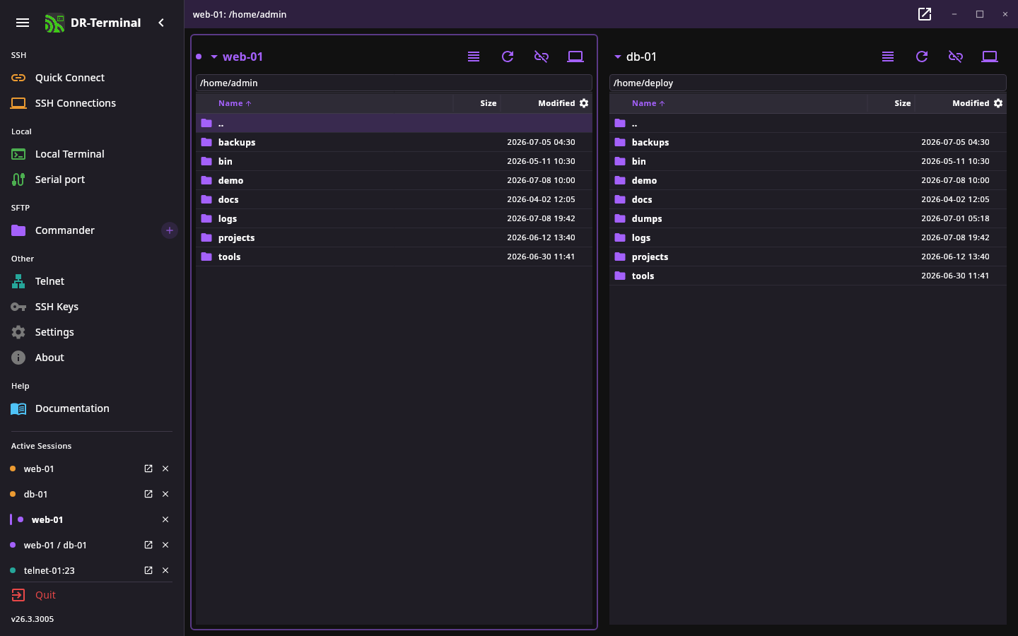The width and height of the screenshot is (1018, 636).
Task: Open column settings gear in db-01 panel
Action: coord(998,103)
